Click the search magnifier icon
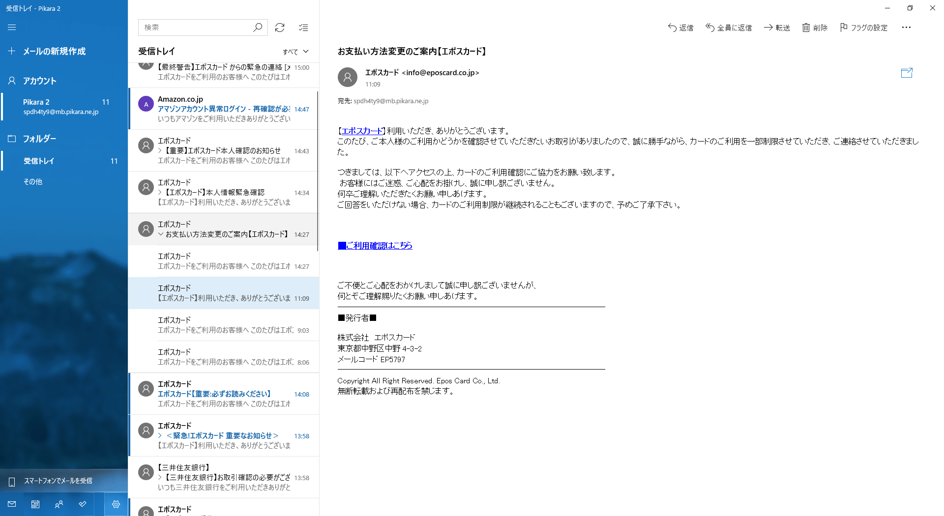This screenshot has width=944, height=516. pyautogui.click(x=257, y=28)
